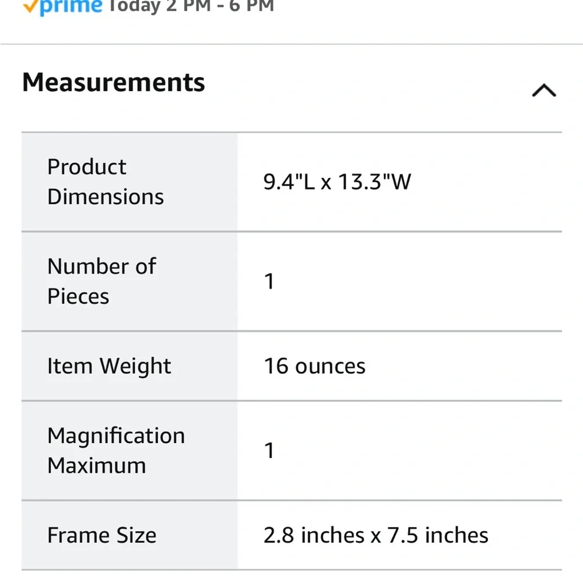Screen dimensions: 583x583
Task: Tap the Number of Pieces label
Action: click(x=101, y=281)
